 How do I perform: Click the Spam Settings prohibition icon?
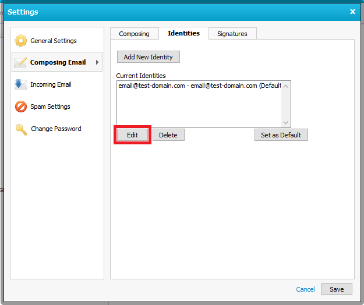click(x=21, y=107)
